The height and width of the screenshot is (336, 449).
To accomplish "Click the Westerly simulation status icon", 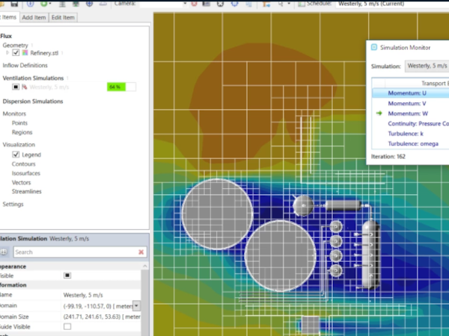I will click(24, 87).
